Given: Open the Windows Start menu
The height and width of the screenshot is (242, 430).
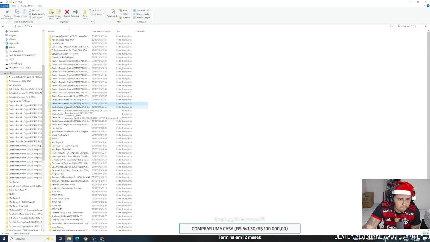Looking at the screenshot, I should pyautogui.click(x=3, y=239).
